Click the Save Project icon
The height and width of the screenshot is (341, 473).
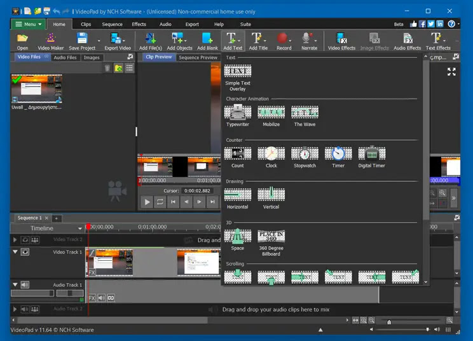point(82,41)
